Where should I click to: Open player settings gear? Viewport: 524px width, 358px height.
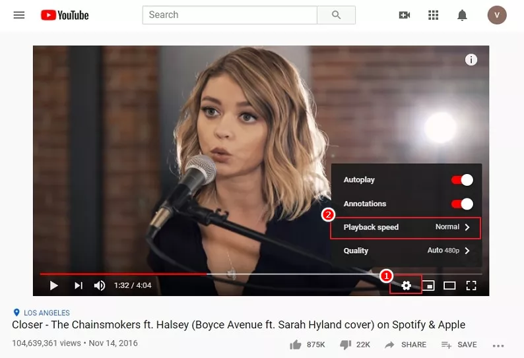[406, 285]
